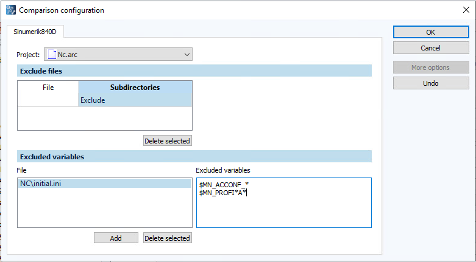Click the Undo button
Screen dimensions: 476x262
[x=431, y=83]
